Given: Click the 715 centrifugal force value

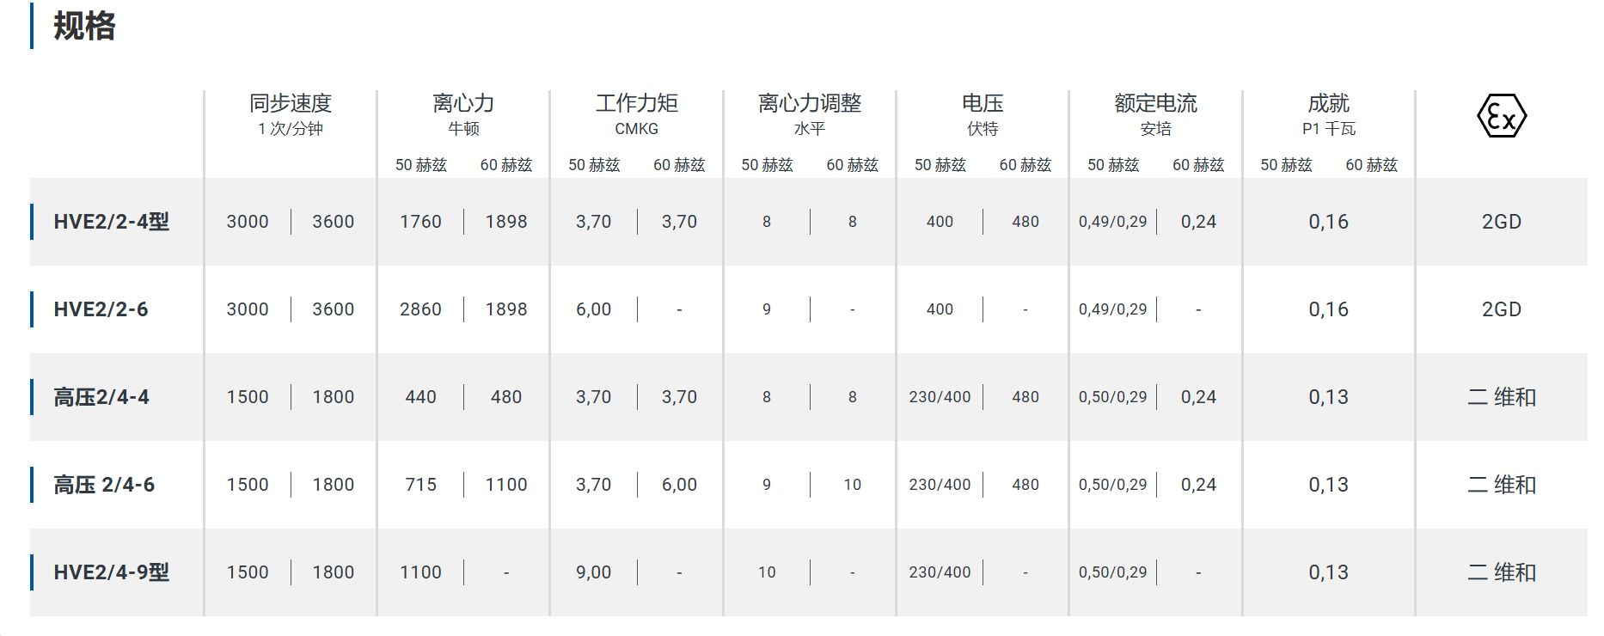Looking at the screenshot, I should [420, 485].
